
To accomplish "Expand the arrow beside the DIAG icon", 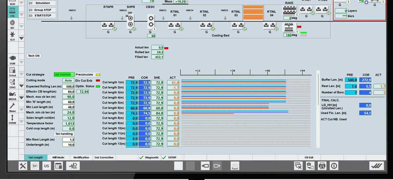I will coord(21,86).
